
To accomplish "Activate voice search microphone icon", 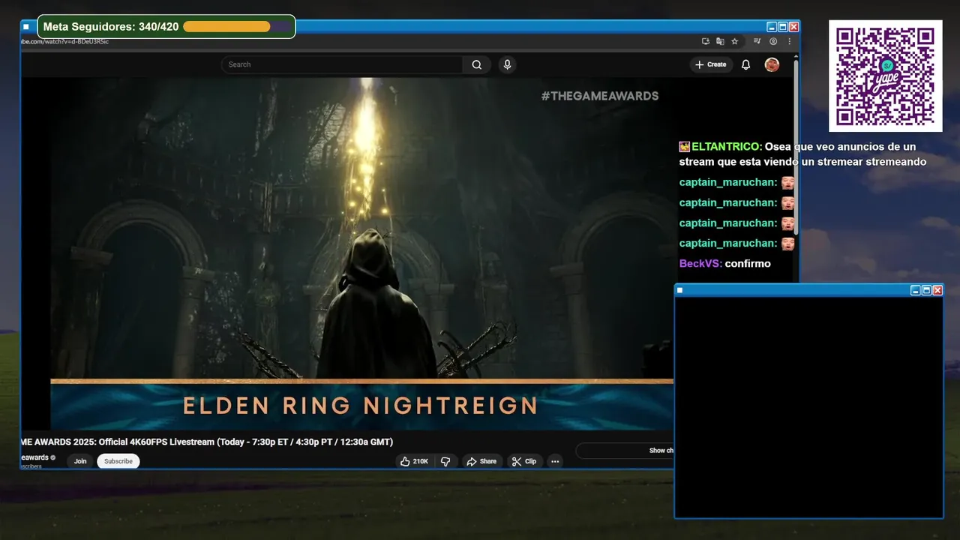I will (508, 64).
